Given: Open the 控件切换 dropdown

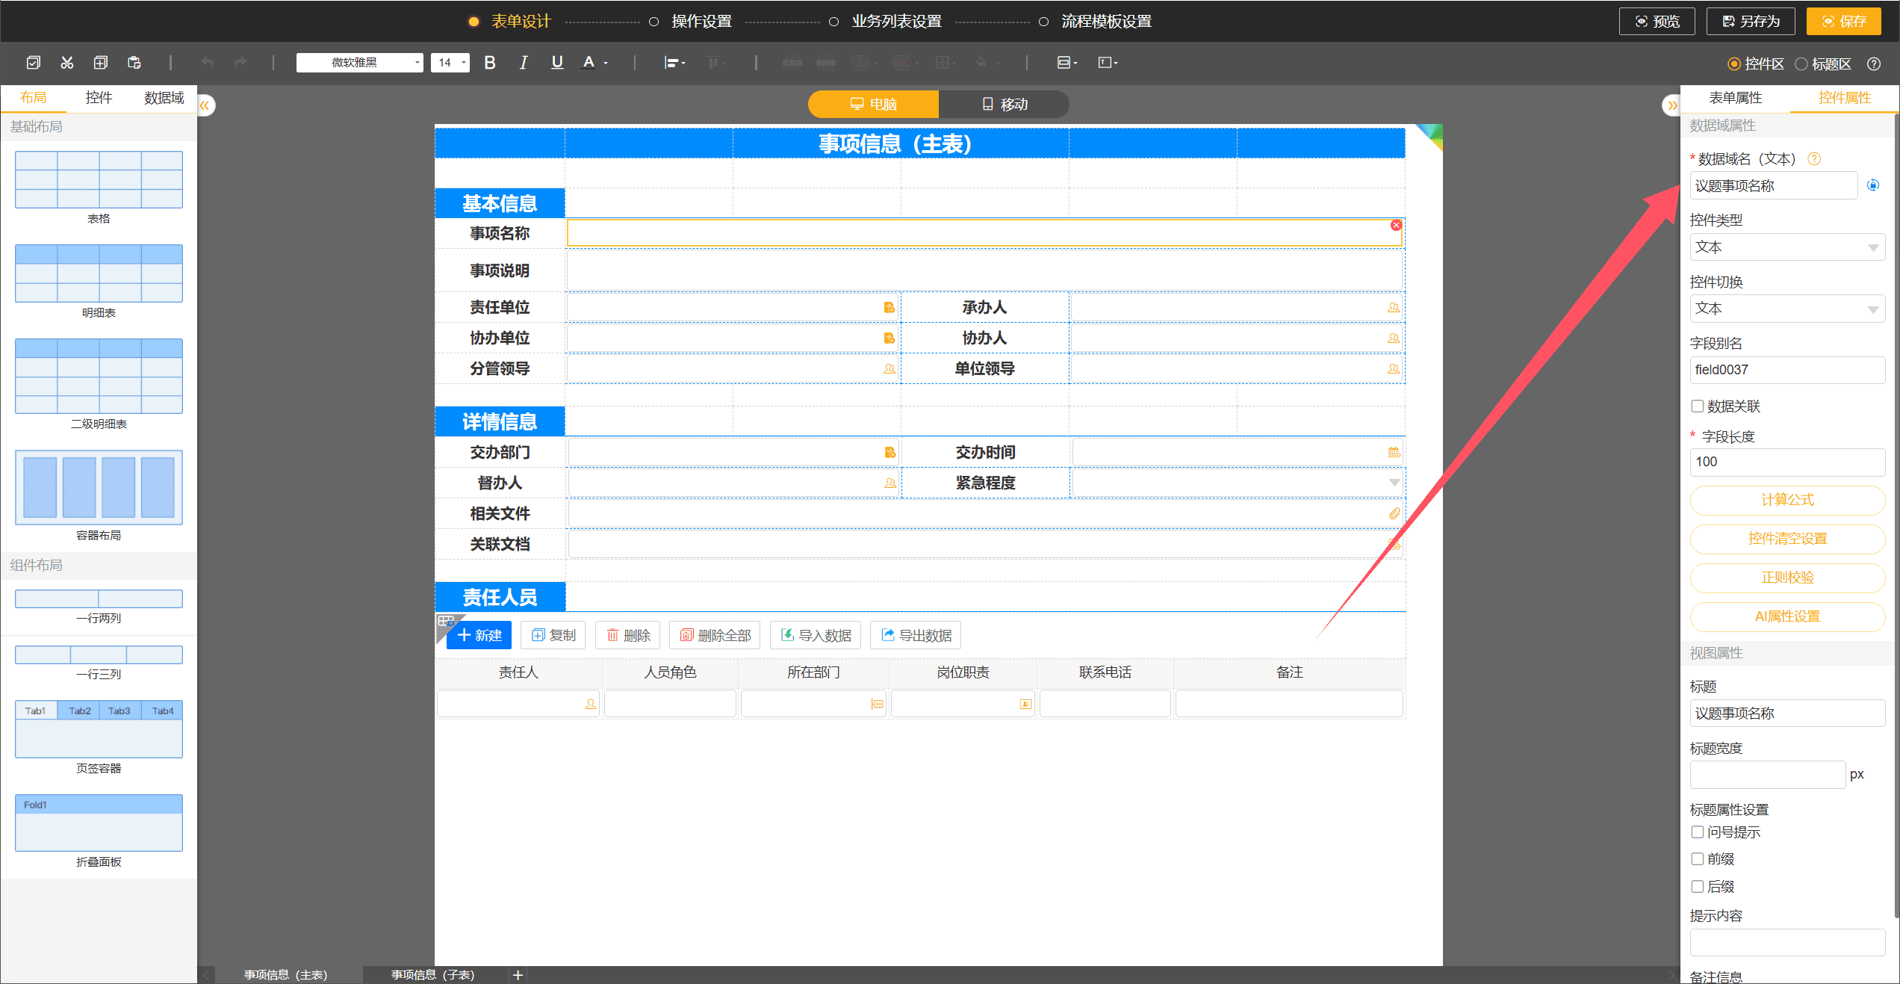Looking at the screenshot, I should (x=1787, y=309).
